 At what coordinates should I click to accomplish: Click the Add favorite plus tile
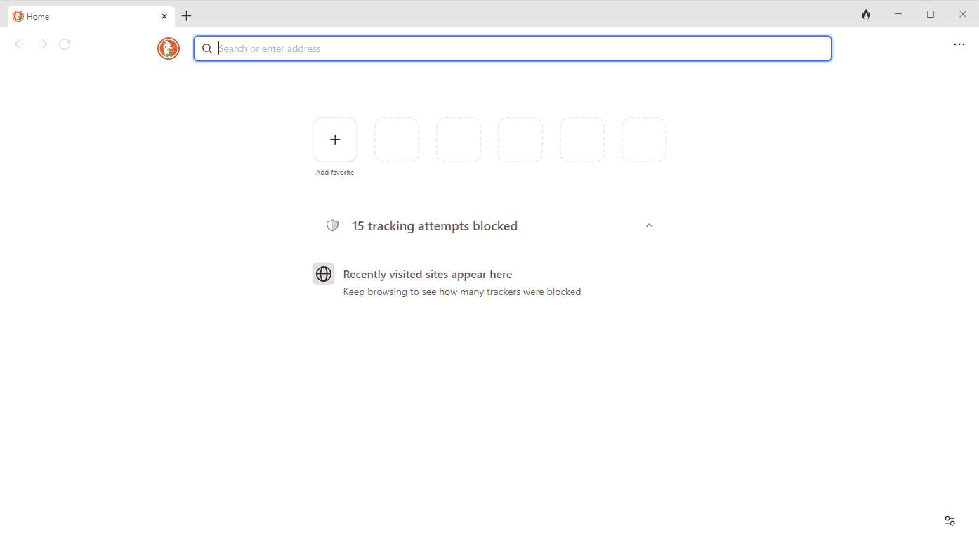click(x=335, y=140)
